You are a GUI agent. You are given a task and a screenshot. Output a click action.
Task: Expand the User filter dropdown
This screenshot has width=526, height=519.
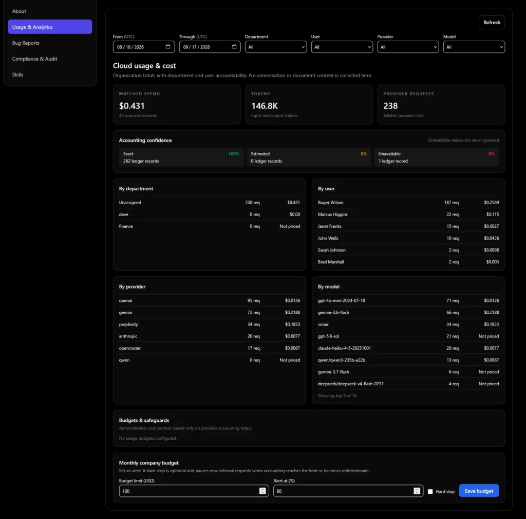point(342,47)
